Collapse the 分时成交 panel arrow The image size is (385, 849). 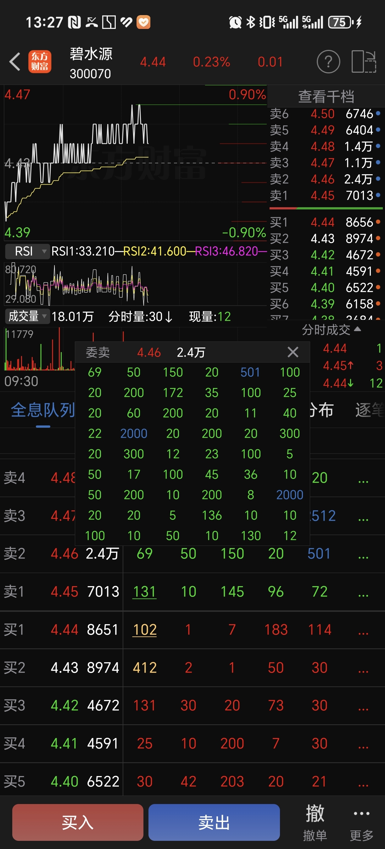coord(358,329)
